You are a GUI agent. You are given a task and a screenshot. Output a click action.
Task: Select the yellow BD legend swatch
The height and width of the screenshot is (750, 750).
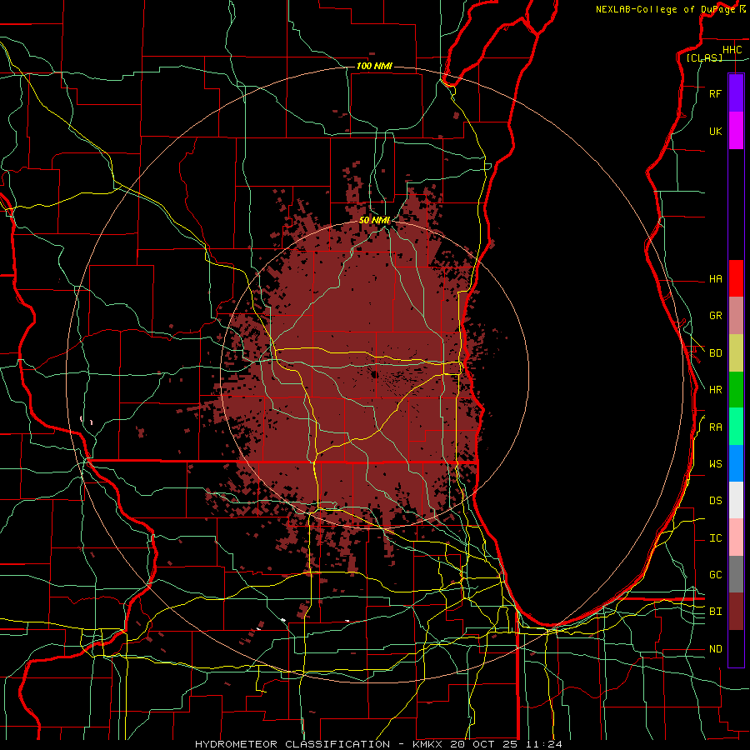[736, 353]
